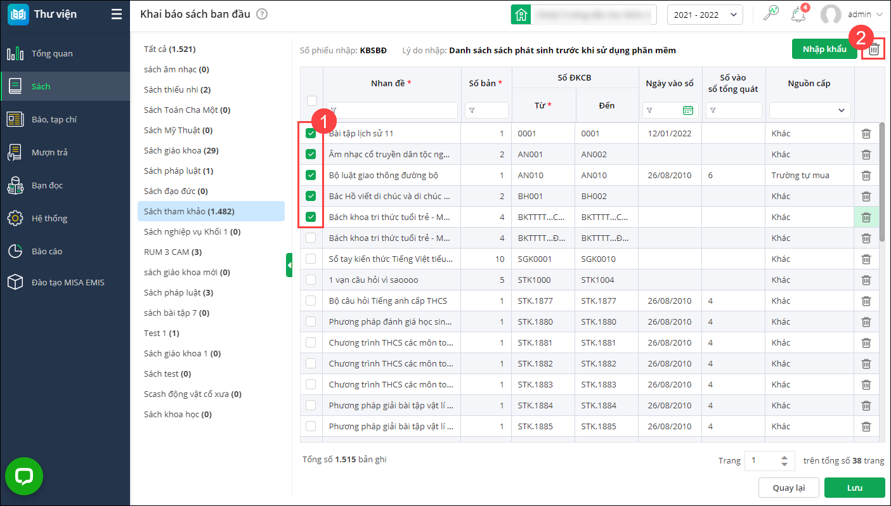The height and width of the screenshot is (506, 891).
Task: Open Bạn đọc in the sidebar
Action: coord(65,185)
